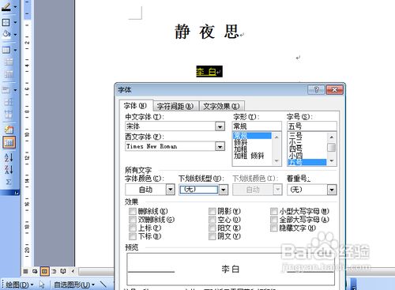The image size is (395, 290).
Task: Enable the 阴影 checkbox
Action: tap(212, 211)
